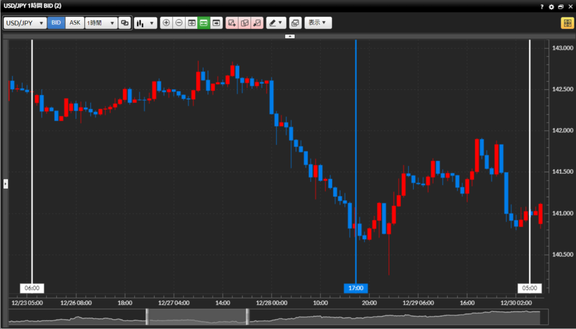Viewport: 576px width, 329px height.
Task: Open chart settings gear icon
Action: pyautogui.click(x=551, y=7)
